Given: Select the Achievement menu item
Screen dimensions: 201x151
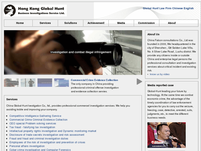Looking at the screenshot, I should 96,23.
